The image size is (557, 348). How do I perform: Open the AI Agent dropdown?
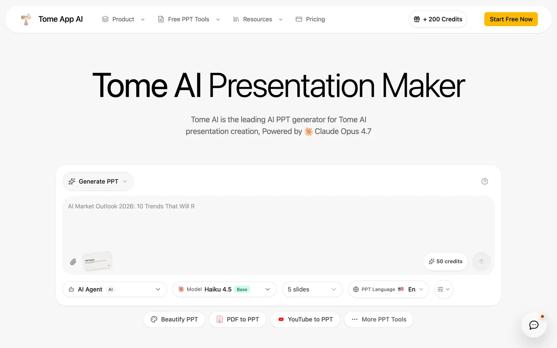click(115, 289)
